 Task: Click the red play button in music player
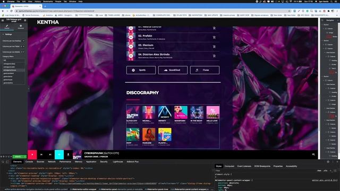coord(32,154)
